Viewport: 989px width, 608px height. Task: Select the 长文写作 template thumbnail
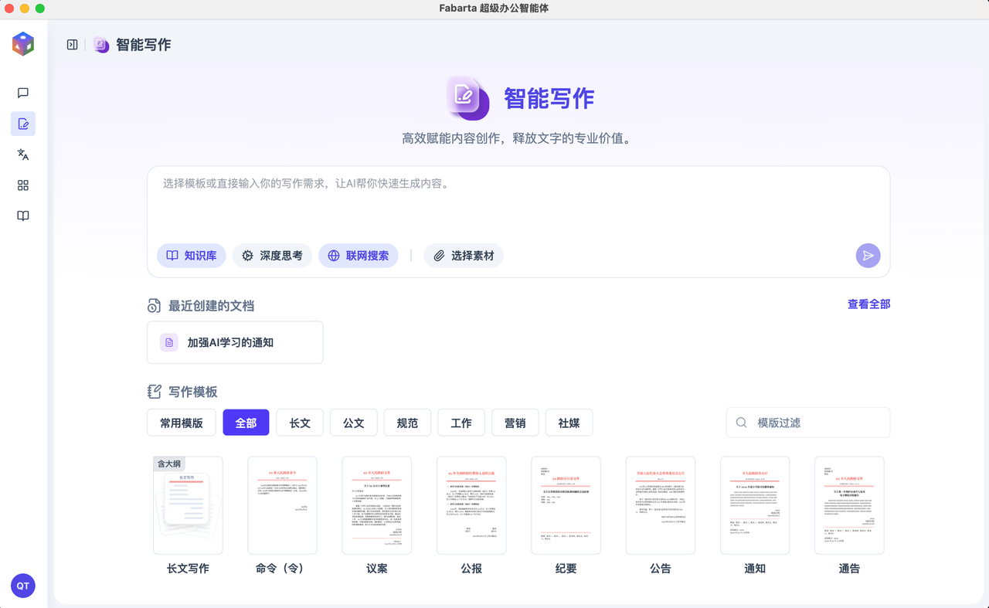click(x=188, y=505)
